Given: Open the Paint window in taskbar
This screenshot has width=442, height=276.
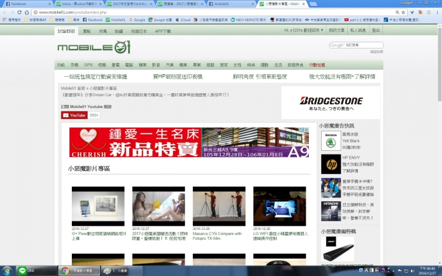Looking at the screenshot, I should point(122,271).
